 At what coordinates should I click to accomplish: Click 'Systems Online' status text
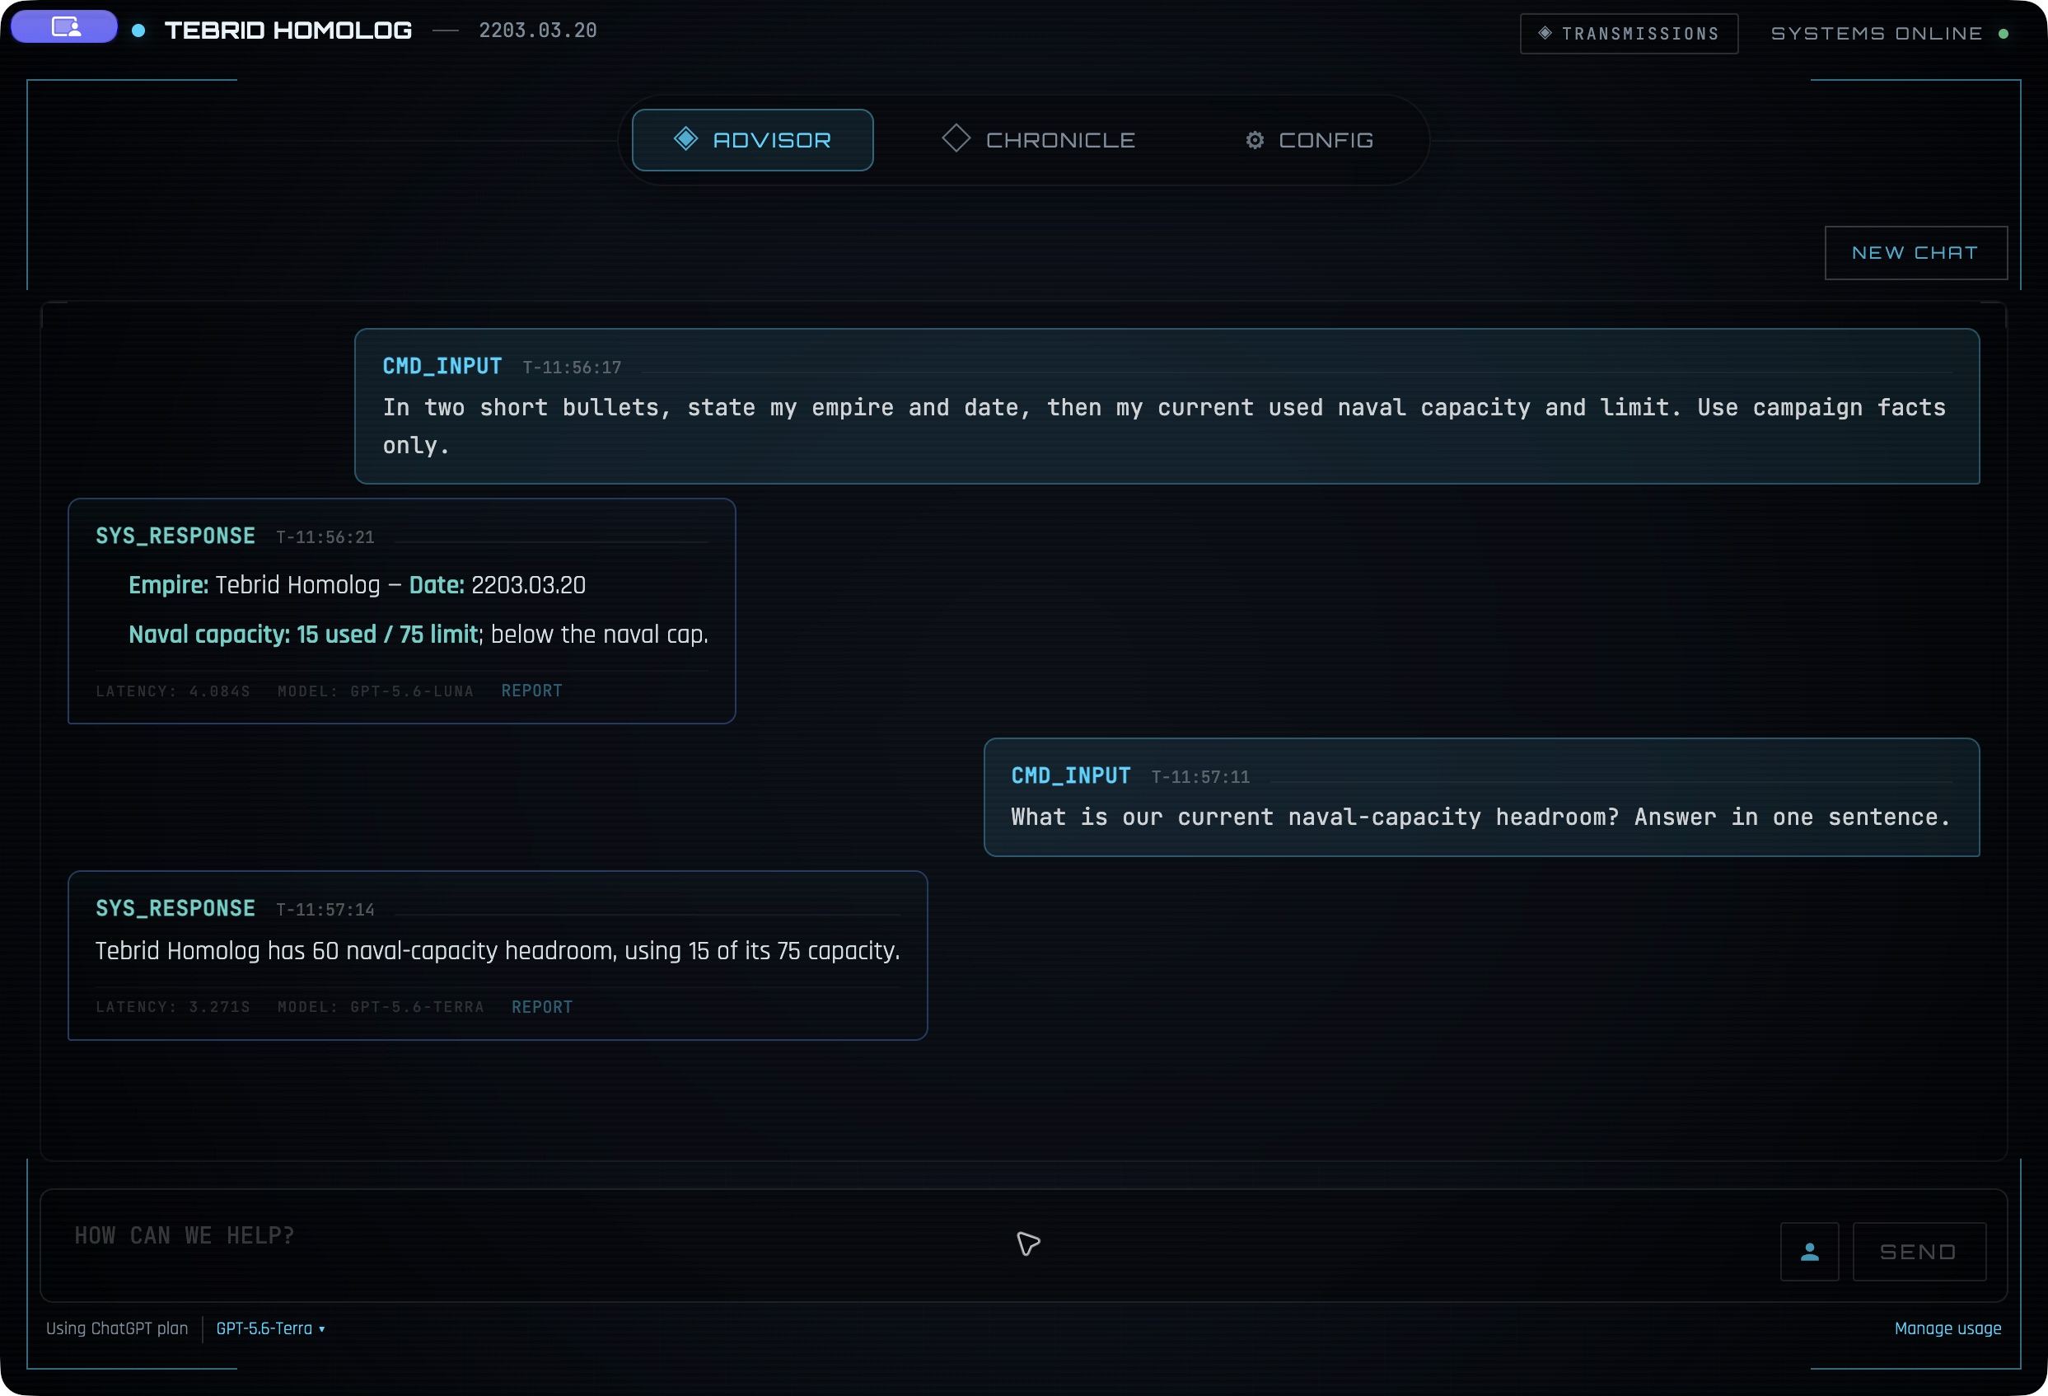1877,34
